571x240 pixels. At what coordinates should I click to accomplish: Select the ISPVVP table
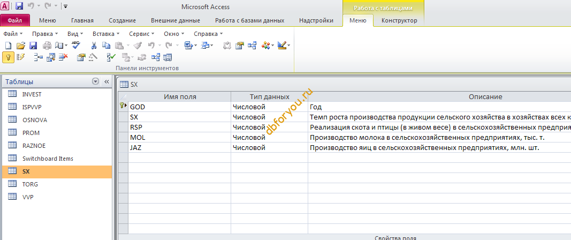click(x=57, y=107)
